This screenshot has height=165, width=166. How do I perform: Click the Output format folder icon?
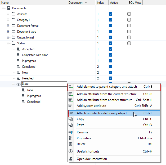click(14, 37)
